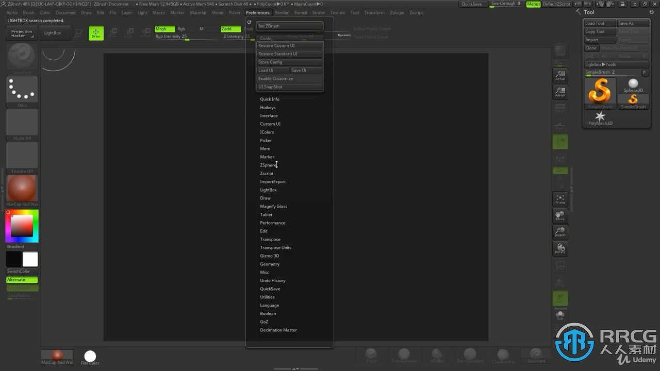Click Restore Standard UI
The height and width of the screenshot is (371, 660).
pos(290,54)
